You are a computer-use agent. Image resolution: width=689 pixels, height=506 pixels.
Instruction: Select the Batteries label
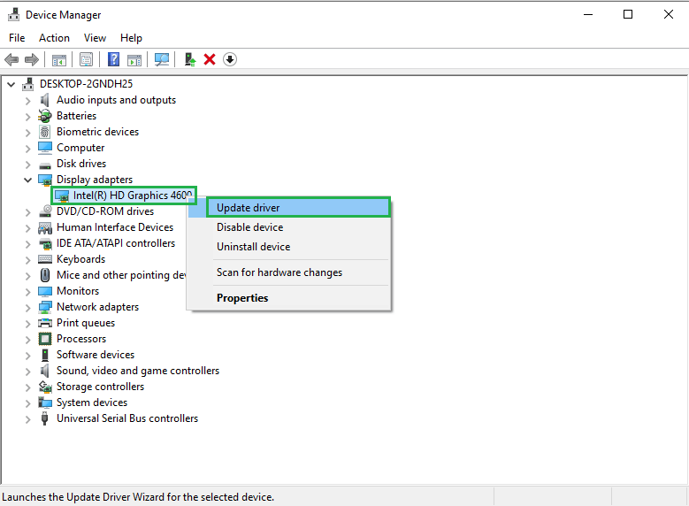pyautogui.click(x=76, y=116)
